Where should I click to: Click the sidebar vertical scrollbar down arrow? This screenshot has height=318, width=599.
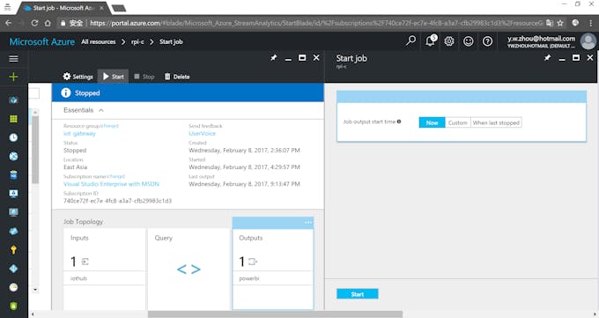tap(34, 290)
